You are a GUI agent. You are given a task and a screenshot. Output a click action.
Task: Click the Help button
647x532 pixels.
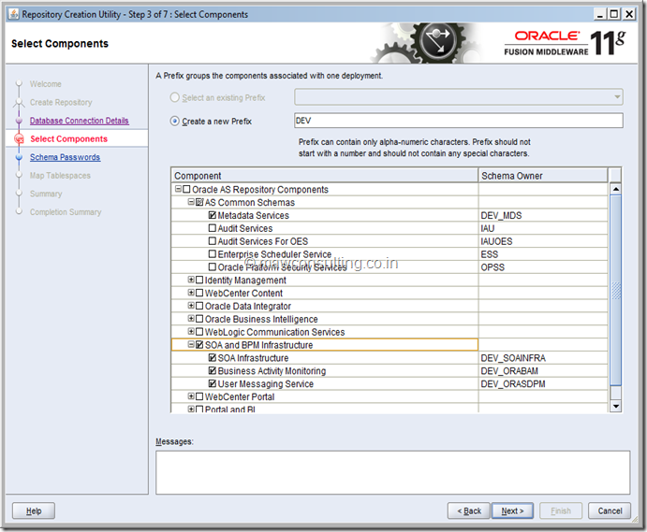pos(34,511)
